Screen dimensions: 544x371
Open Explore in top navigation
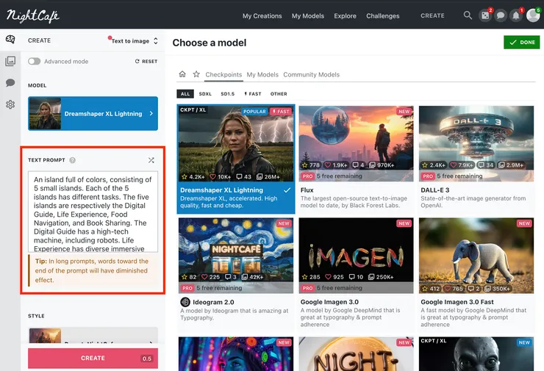[x=346, y=16]
